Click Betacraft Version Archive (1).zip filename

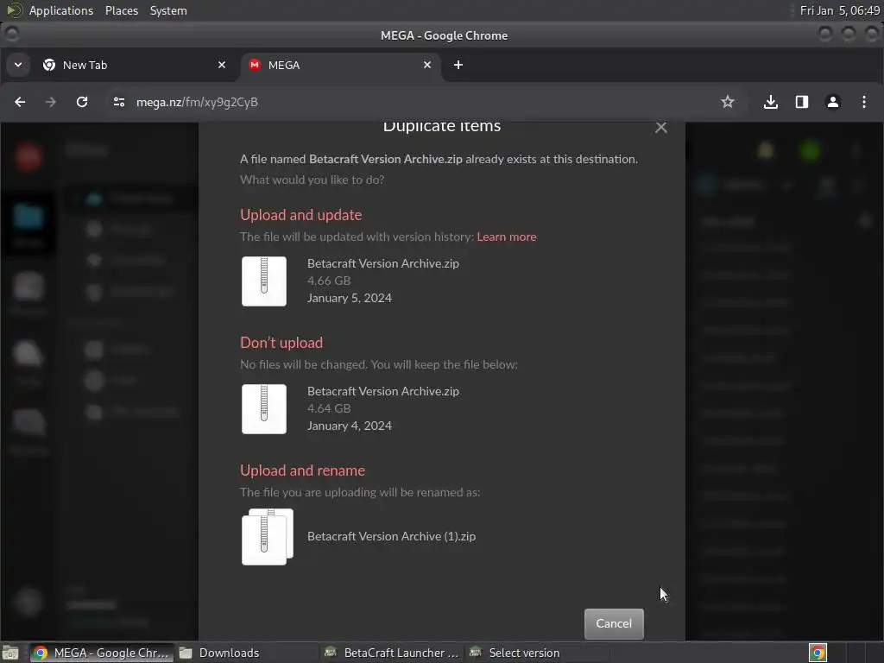pyautogui.click(x=391, y=536)
